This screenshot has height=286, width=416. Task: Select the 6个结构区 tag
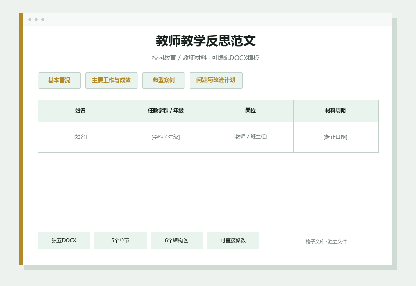point(177,240)
